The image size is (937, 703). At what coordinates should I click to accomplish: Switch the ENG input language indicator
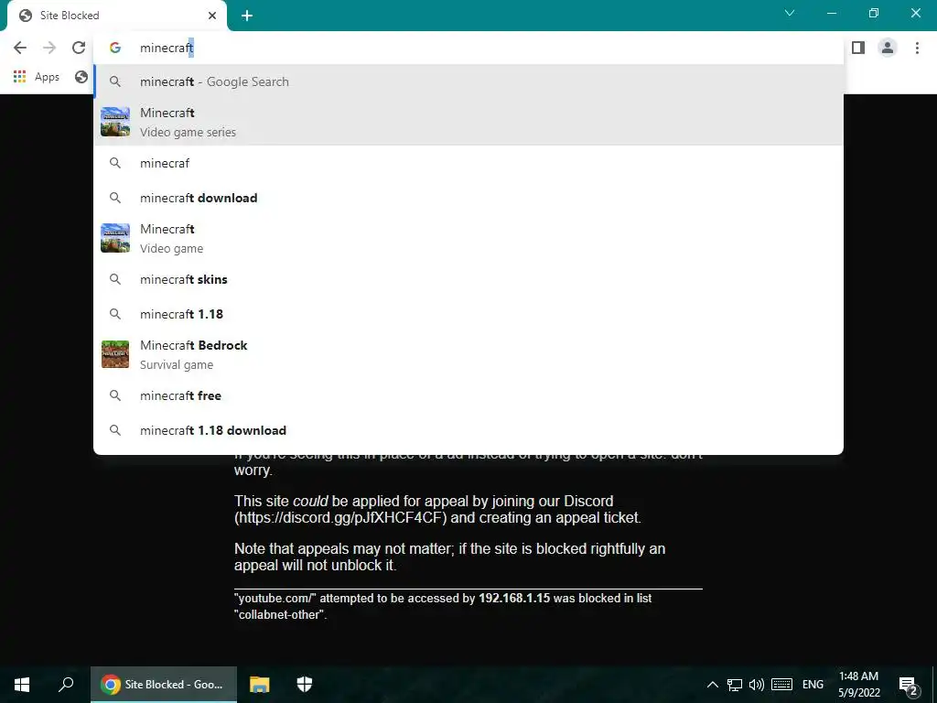(x=813, y=685)
